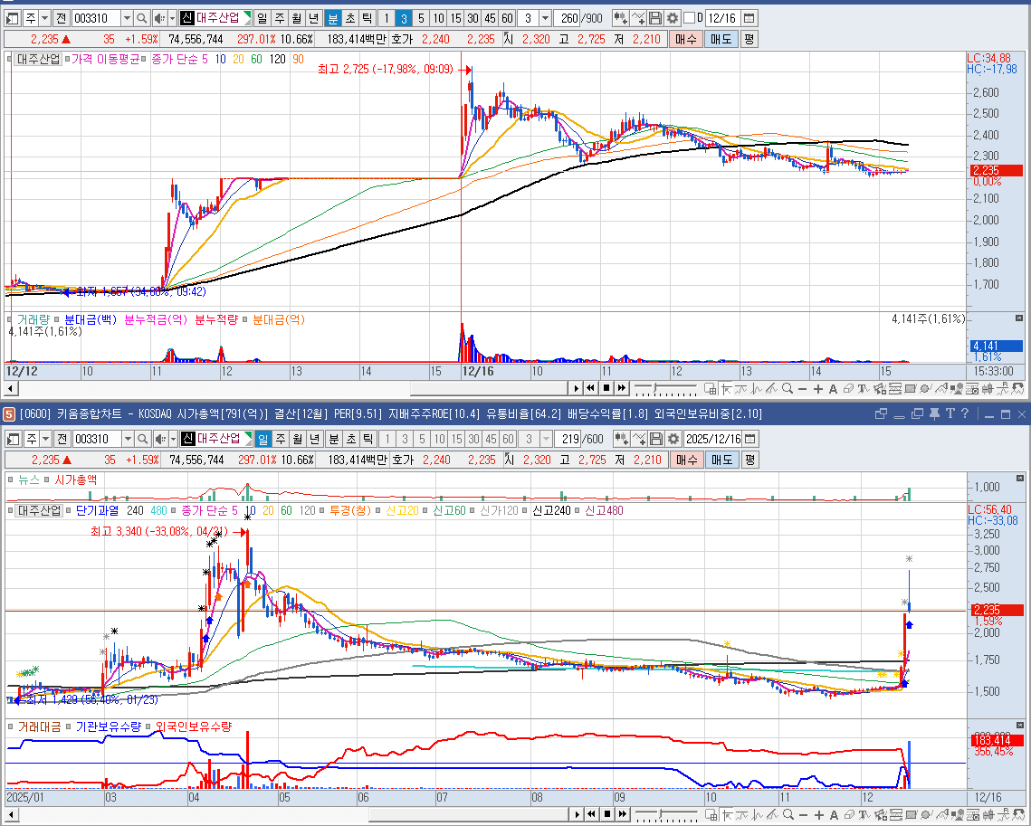Viewport: 1031px width, 826px height.
Task: Toggle the 신고20 indicator in lower chart
Action: pos(378,510)
